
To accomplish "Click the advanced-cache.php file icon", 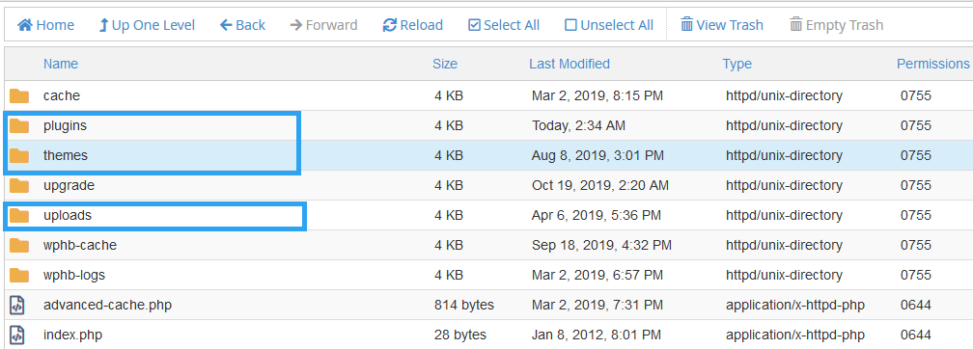I will [x=17, y=305].
